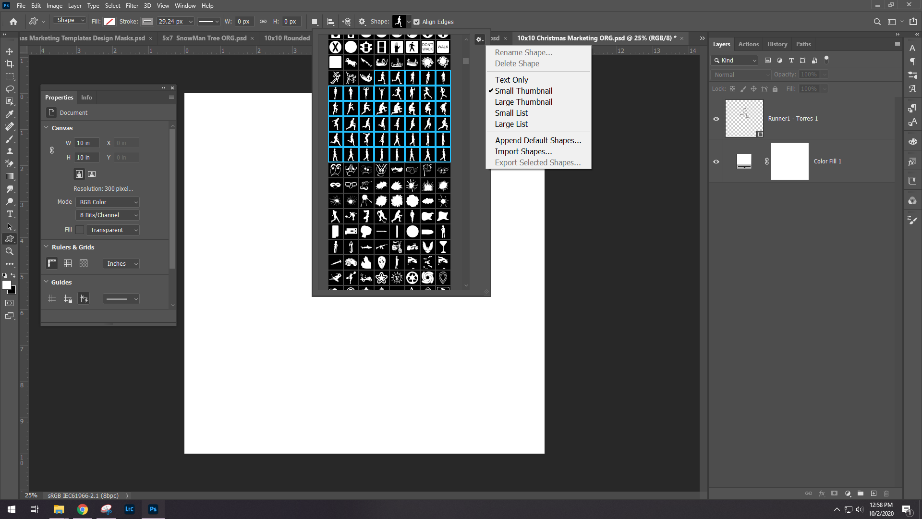Open the RGB Color mode dropdown
The height and width of the screenshot is (519, 922).
[x=108, y=202]
